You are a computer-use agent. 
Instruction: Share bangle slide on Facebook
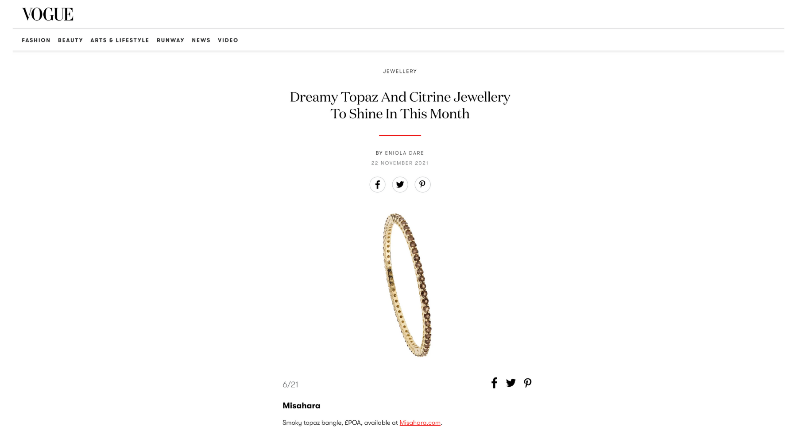494,383
